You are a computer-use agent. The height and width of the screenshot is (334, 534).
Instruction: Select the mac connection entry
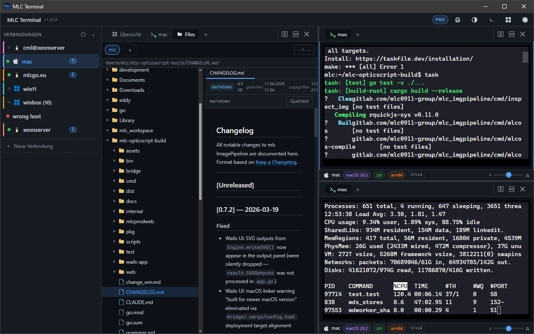(x=51, y=61)
